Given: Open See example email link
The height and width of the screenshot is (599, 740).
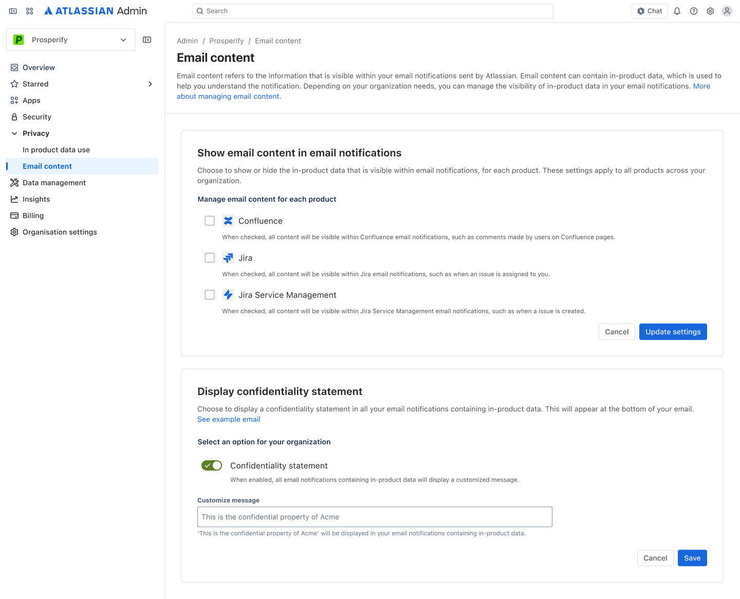Looking at the screenshot, I should (229, 419).
